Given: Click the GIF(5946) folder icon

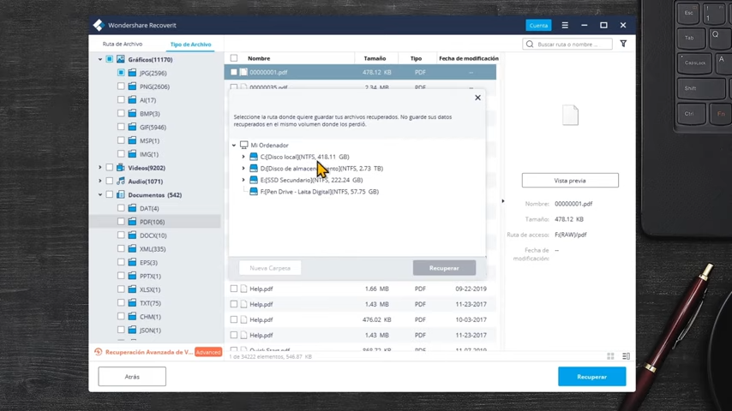Looking at the screenshot, I should [x=133, y=127].
